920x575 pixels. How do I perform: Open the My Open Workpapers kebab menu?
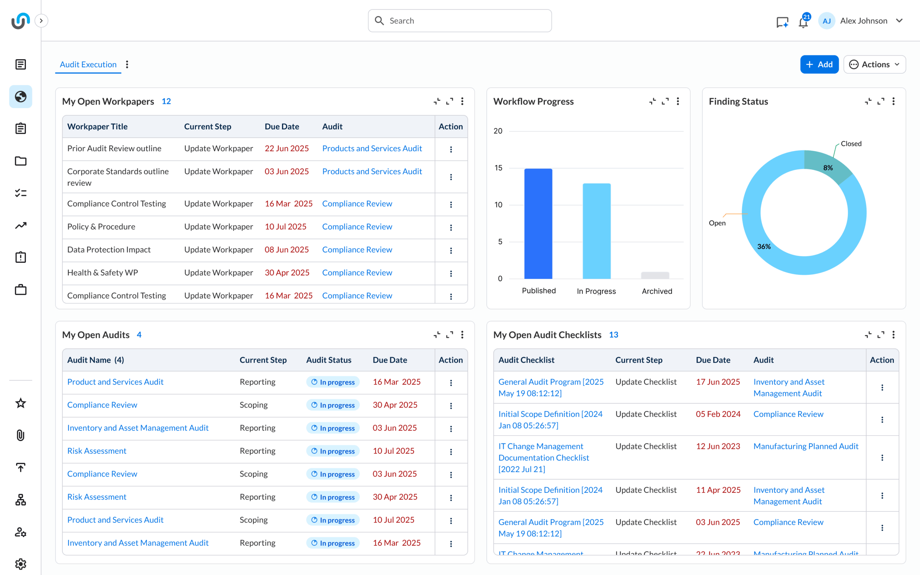point(462,101)
